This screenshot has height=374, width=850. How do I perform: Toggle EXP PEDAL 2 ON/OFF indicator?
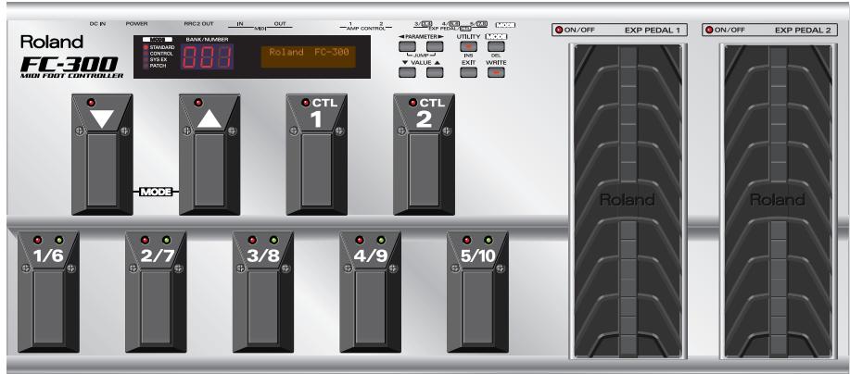click(708, 31)
